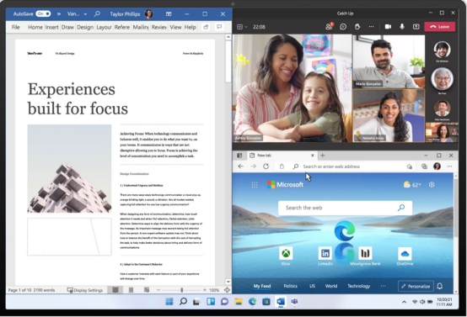Open the Comments pane icon in Word
This screenshot has height=317, width=467.
tap(219, 27)
